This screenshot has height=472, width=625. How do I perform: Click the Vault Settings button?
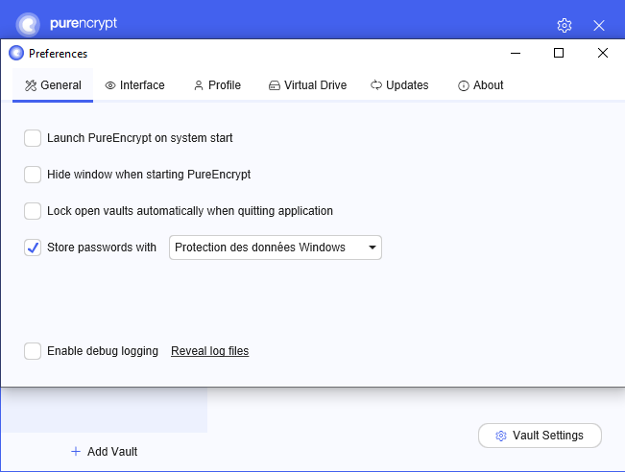(540, 436)
